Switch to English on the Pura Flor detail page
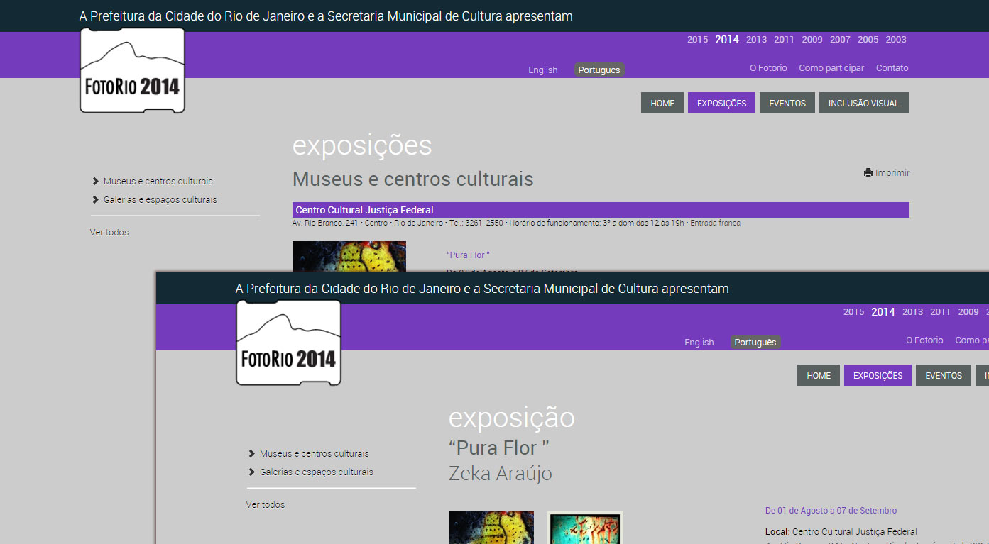The width and height of the screenshot is (989, 544). [699, 342]
